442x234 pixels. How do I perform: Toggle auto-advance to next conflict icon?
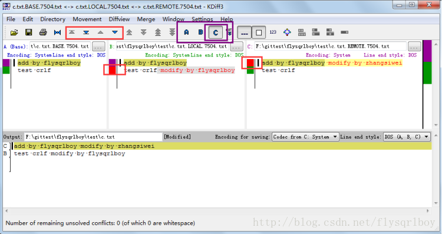point(229,32)
